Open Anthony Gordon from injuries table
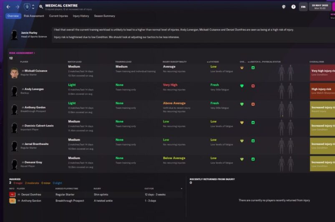 31,201
